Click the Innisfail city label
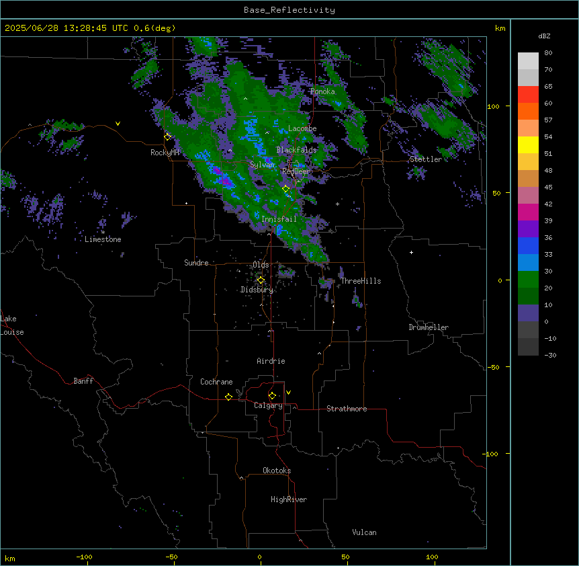 pyautogui.click(x=279, y=219)
